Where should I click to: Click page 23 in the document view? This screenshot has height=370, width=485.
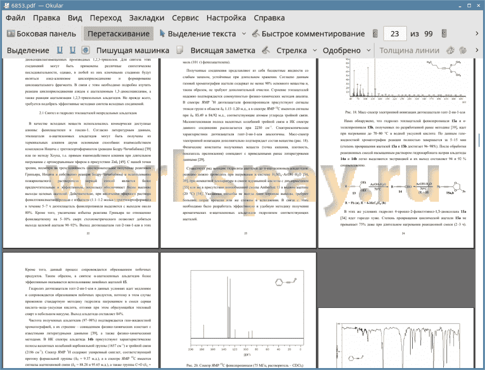tap(238, 153)
